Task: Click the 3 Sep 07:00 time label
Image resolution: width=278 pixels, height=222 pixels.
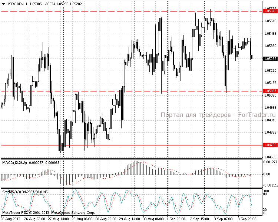Action: click(x=224, y=219)
